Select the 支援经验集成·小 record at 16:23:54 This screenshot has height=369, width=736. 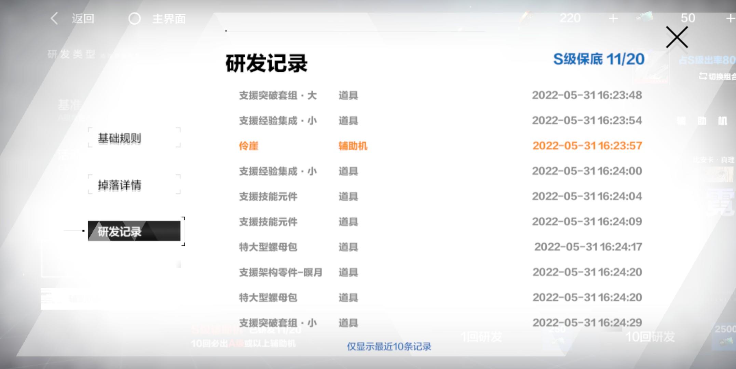point(440,120)
